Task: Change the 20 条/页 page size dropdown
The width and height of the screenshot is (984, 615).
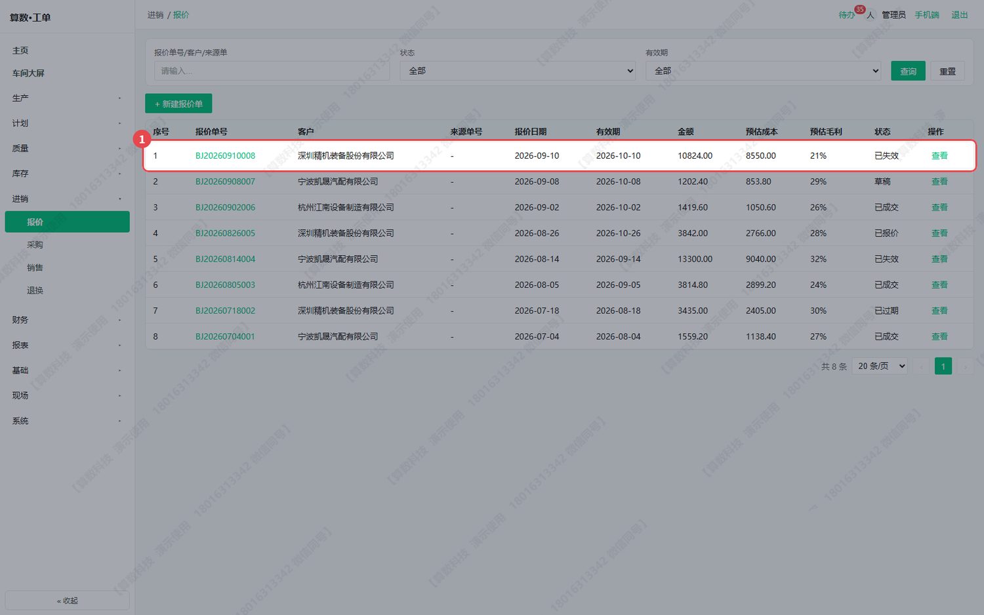Action: pos(880,367)
